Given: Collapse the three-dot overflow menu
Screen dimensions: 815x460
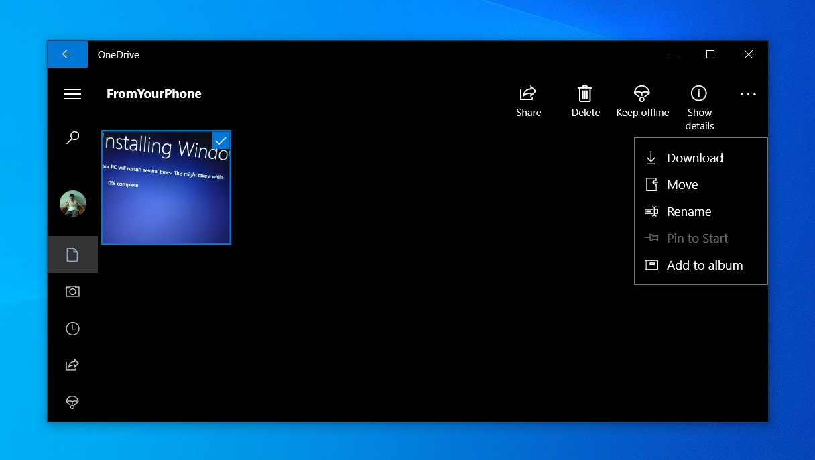Looking at the screenshot, I should (748, 95).
